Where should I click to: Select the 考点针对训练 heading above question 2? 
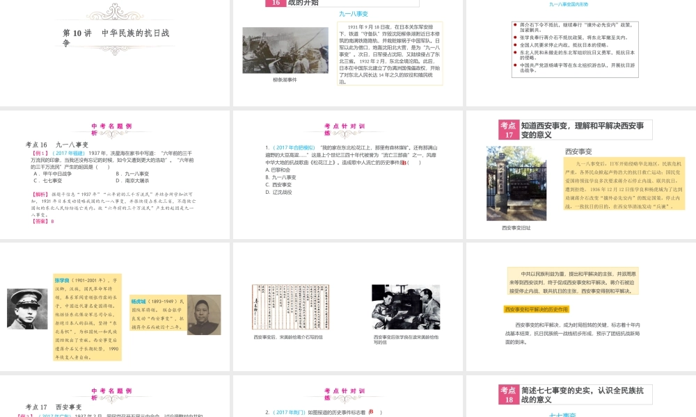point(345,394)
